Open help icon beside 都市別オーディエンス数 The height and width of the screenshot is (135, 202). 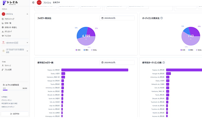coord(164,63)
